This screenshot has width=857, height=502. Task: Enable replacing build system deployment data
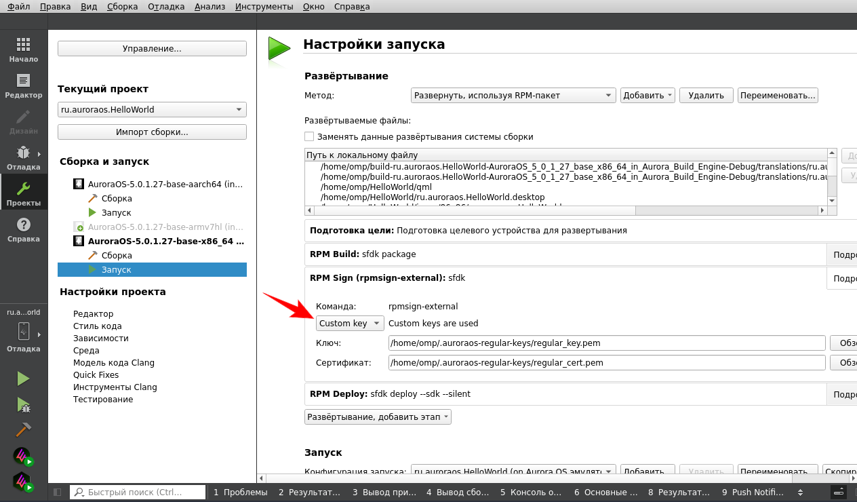[310, 136]
